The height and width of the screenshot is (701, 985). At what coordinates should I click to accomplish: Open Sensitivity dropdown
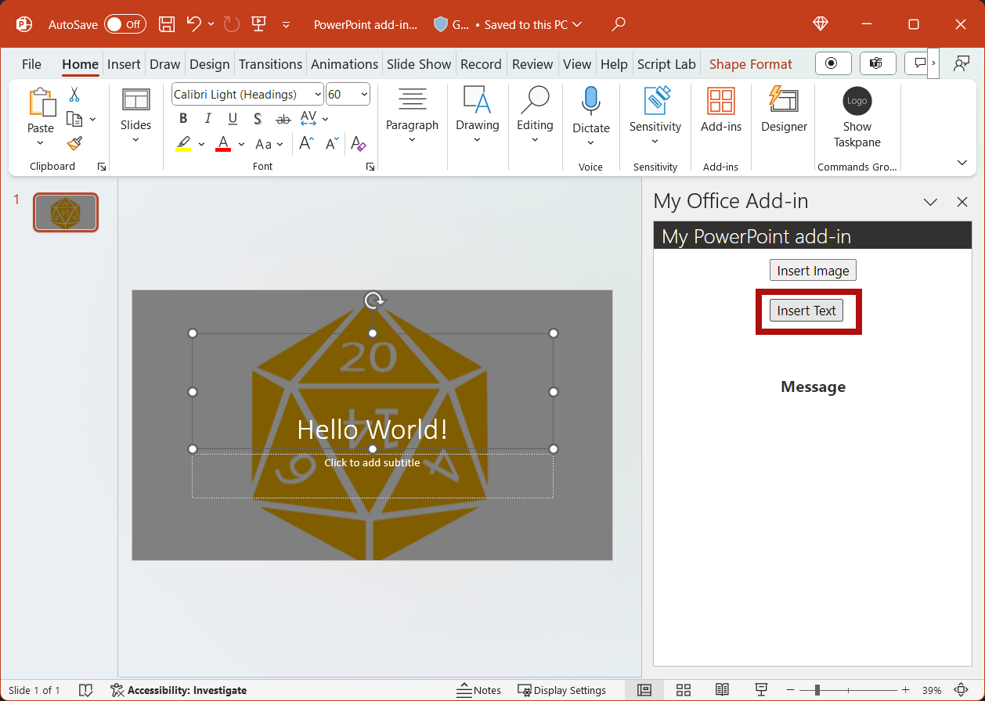coord(655,142)
